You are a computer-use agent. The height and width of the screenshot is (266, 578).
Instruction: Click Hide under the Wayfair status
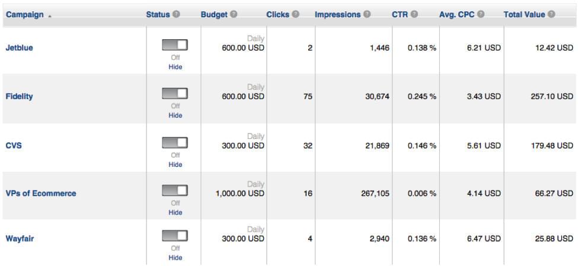point(175,258)
